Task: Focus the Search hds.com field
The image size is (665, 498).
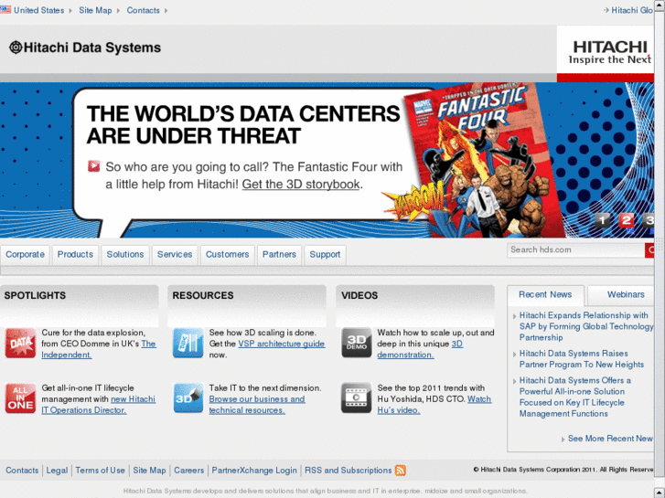Action: (x=575, y=250)
